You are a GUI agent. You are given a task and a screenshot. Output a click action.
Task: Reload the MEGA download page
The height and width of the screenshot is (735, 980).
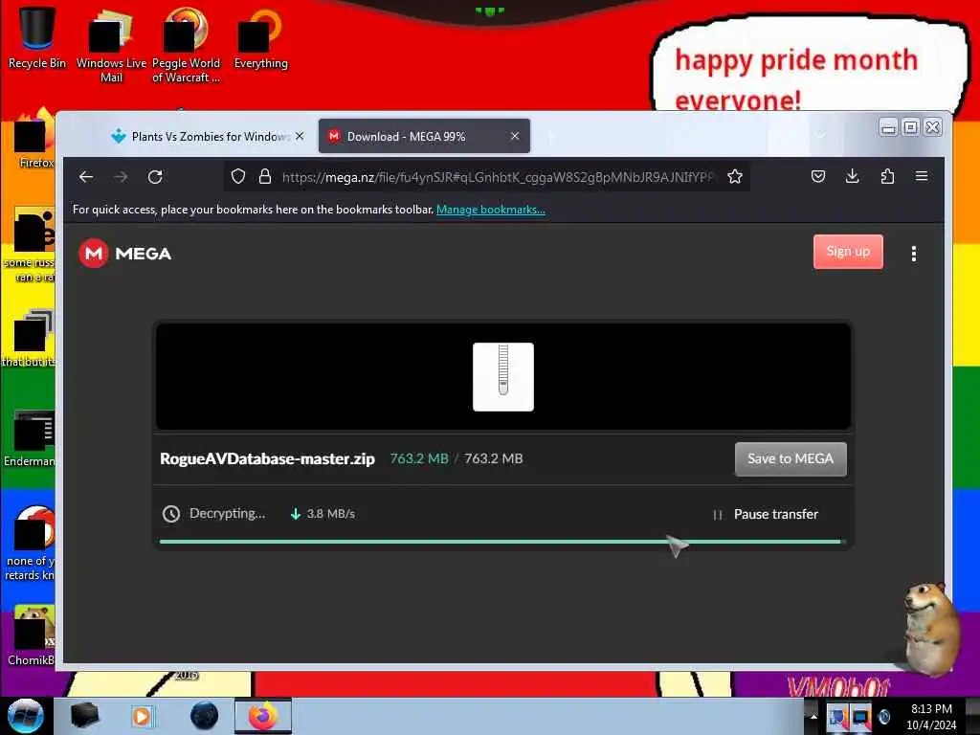[x=155, y=177]
